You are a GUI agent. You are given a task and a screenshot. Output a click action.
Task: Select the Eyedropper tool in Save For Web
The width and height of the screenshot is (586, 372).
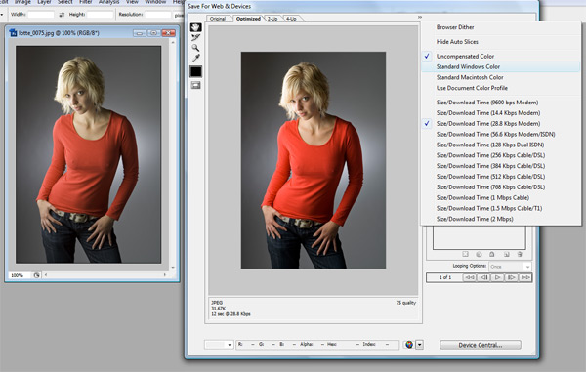pos(196,58)
